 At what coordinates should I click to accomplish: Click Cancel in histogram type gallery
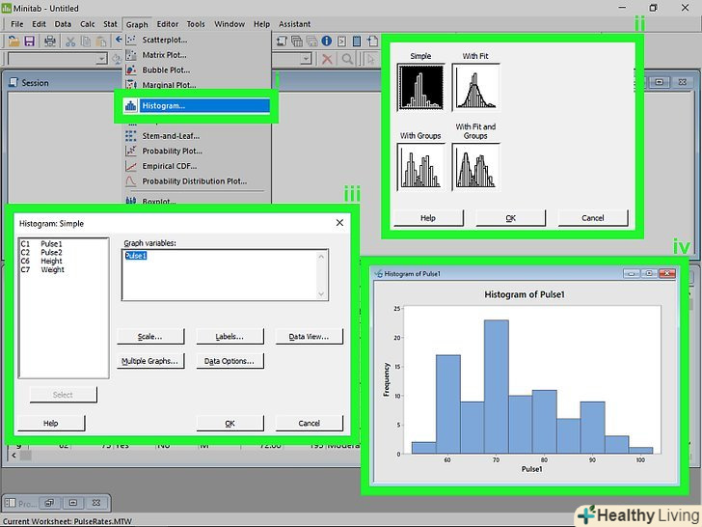click(x=593, y=218)
